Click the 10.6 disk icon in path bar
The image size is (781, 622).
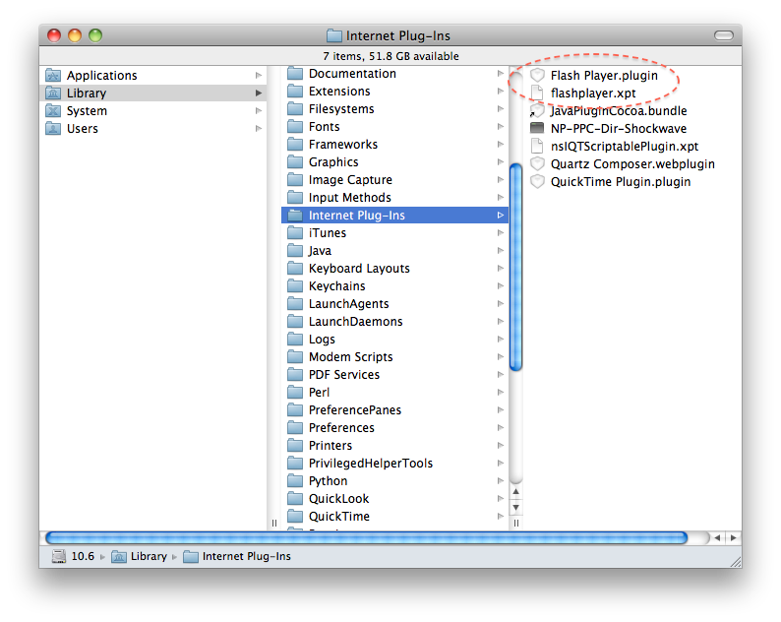[59, 556]
